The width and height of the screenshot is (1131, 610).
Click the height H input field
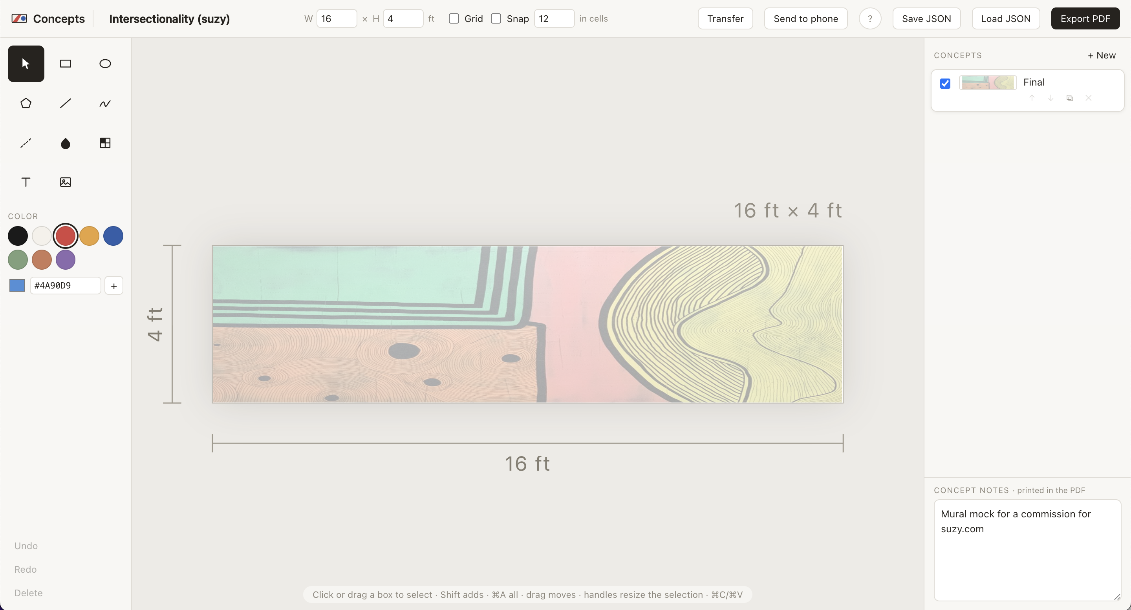403,18
